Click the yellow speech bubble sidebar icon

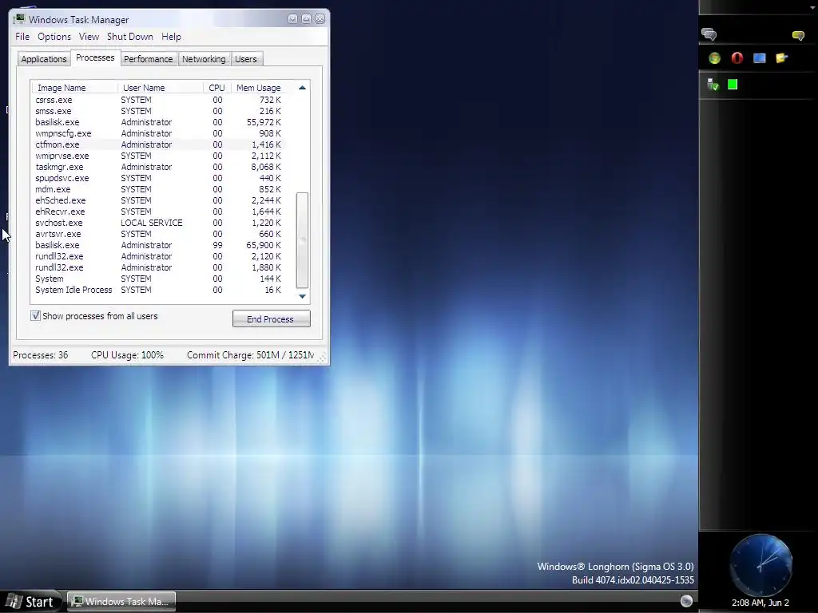click(798, 35)
